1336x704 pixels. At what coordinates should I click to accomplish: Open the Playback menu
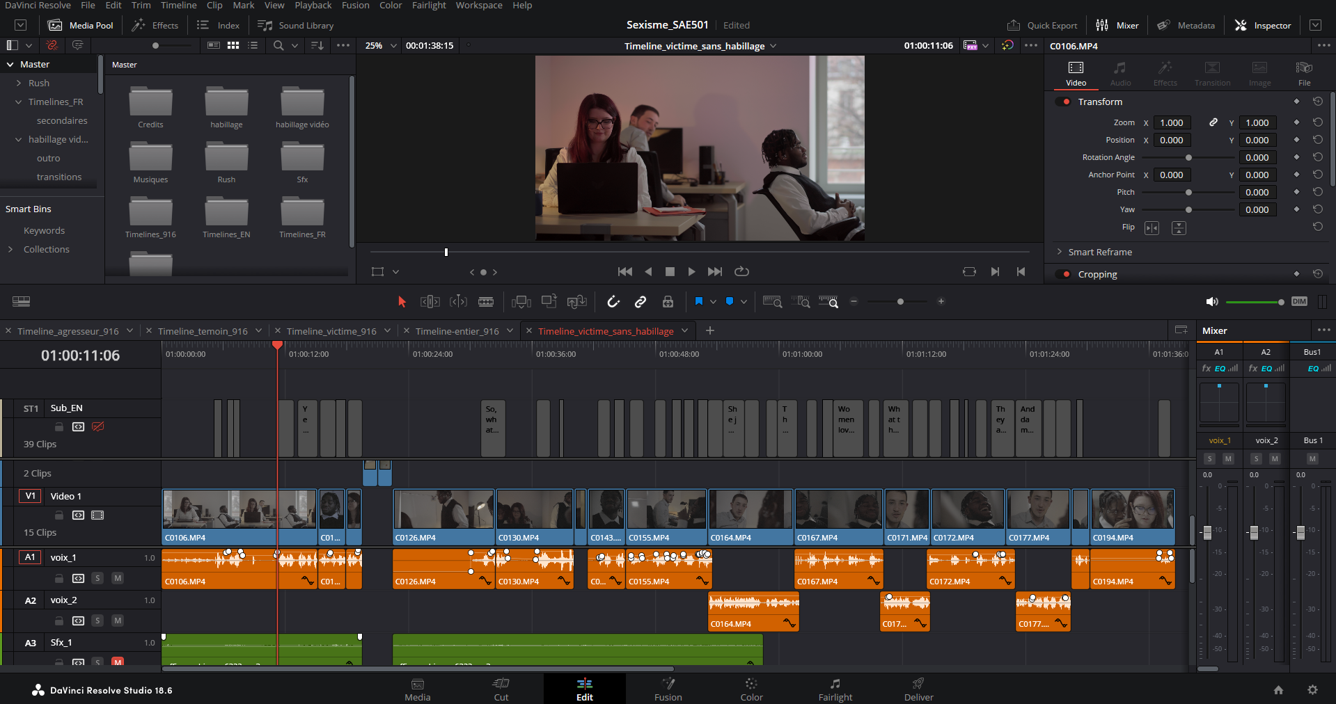tap(313, 6)
